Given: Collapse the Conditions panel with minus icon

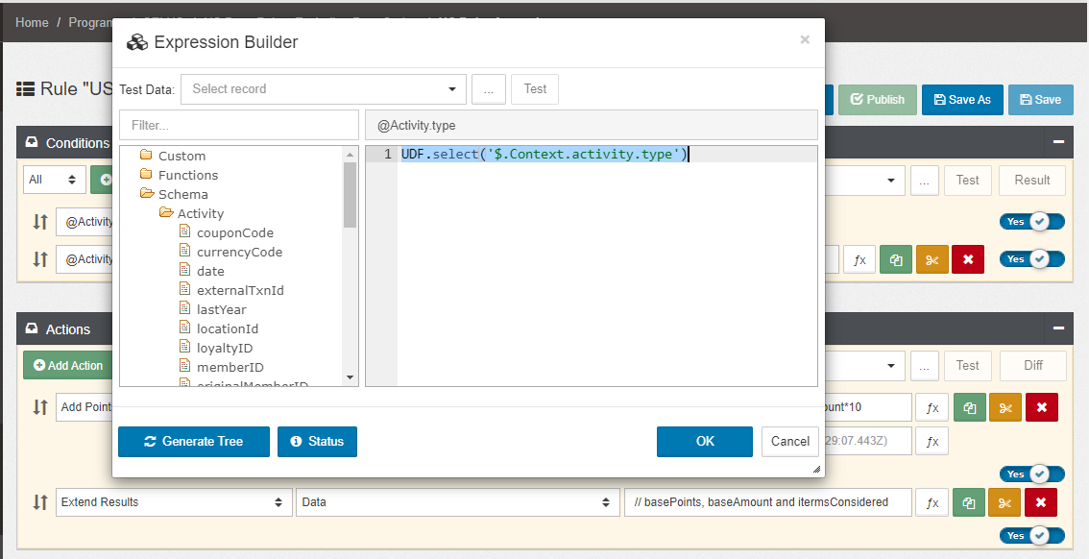Looking at the screenshot, I should click(1058, 142).
